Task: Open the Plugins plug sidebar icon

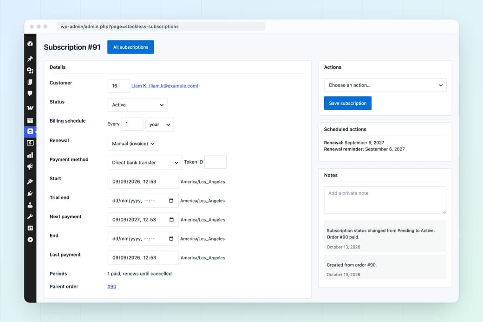Action: [x=30, y=193]
